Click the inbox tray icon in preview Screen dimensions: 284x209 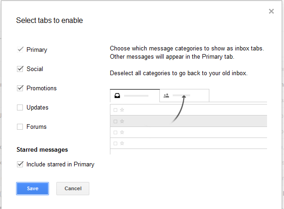point(117,96)
